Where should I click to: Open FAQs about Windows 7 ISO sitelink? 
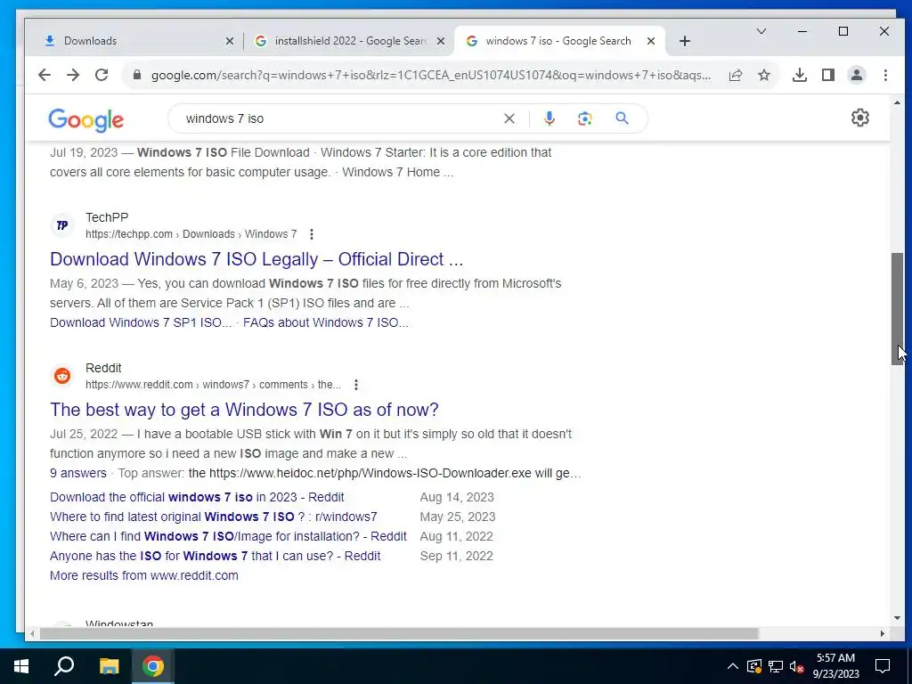326,322
